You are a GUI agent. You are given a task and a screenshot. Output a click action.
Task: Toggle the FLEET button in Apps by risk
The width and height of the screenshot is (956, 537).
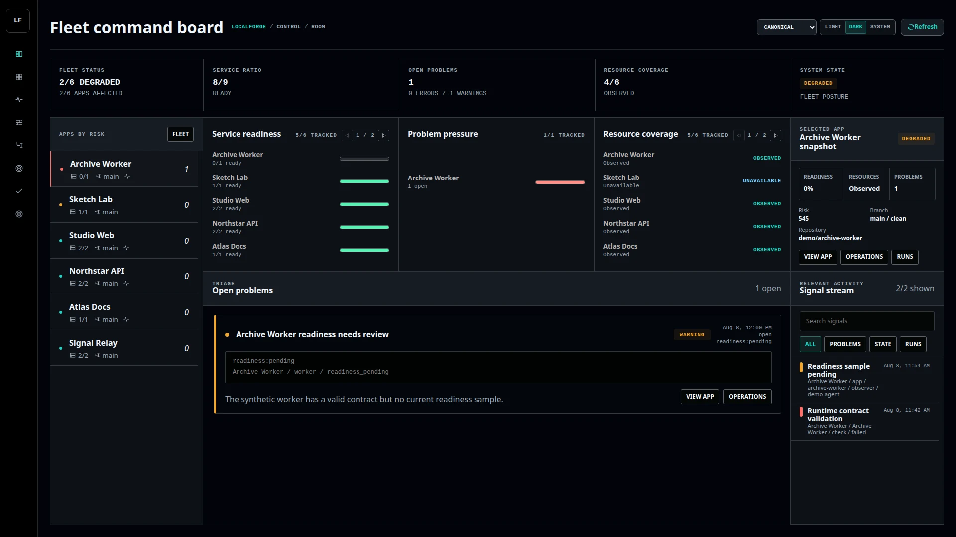tap(180, 134)
